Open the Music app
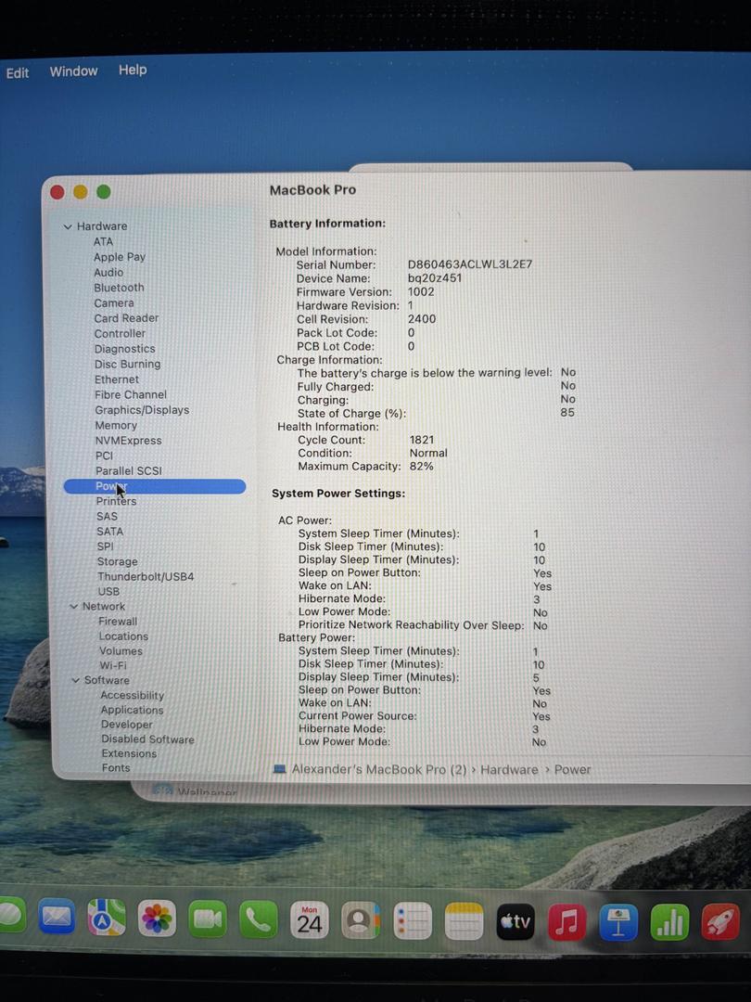751x1002 pixels. click(x=566, y=922)
